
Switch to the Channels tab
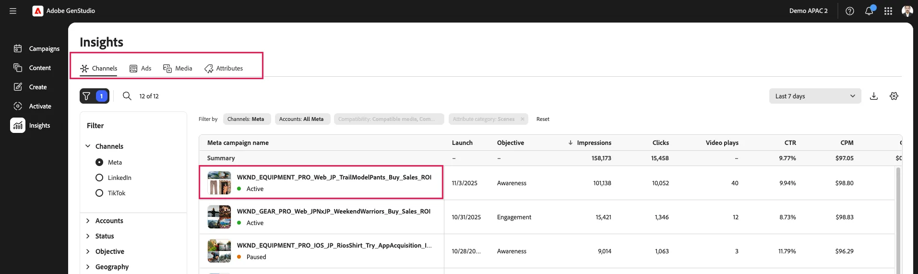point(99,68)
